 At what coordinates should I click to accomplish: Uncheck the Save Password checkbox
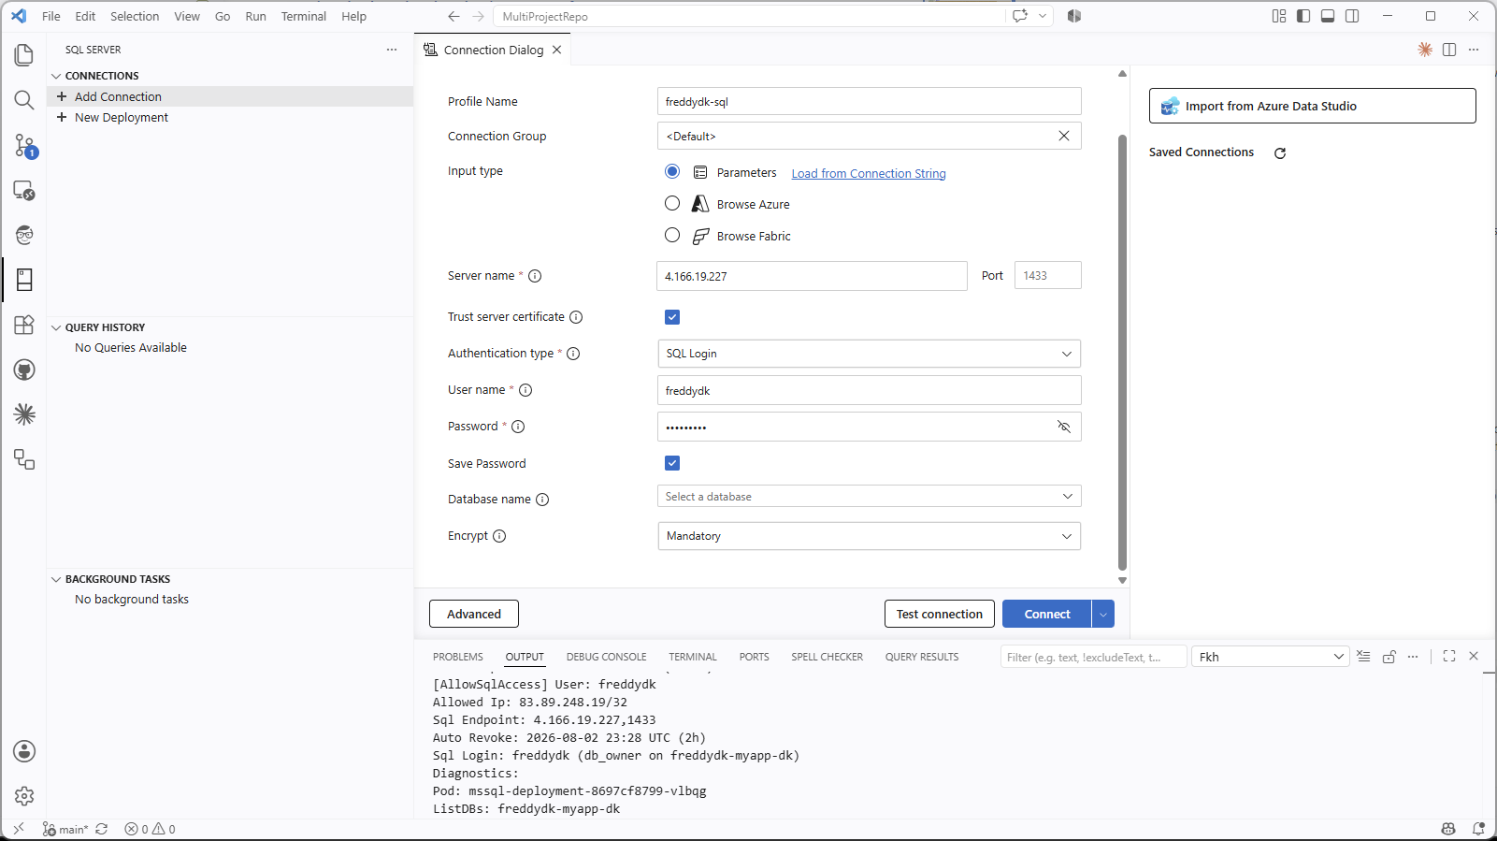click(672, 463)
